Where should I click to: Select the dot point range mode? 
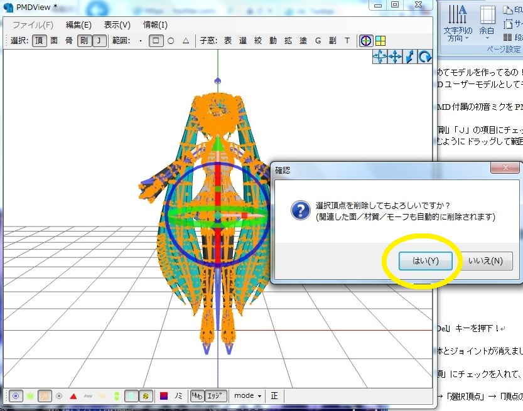[141, 41]
